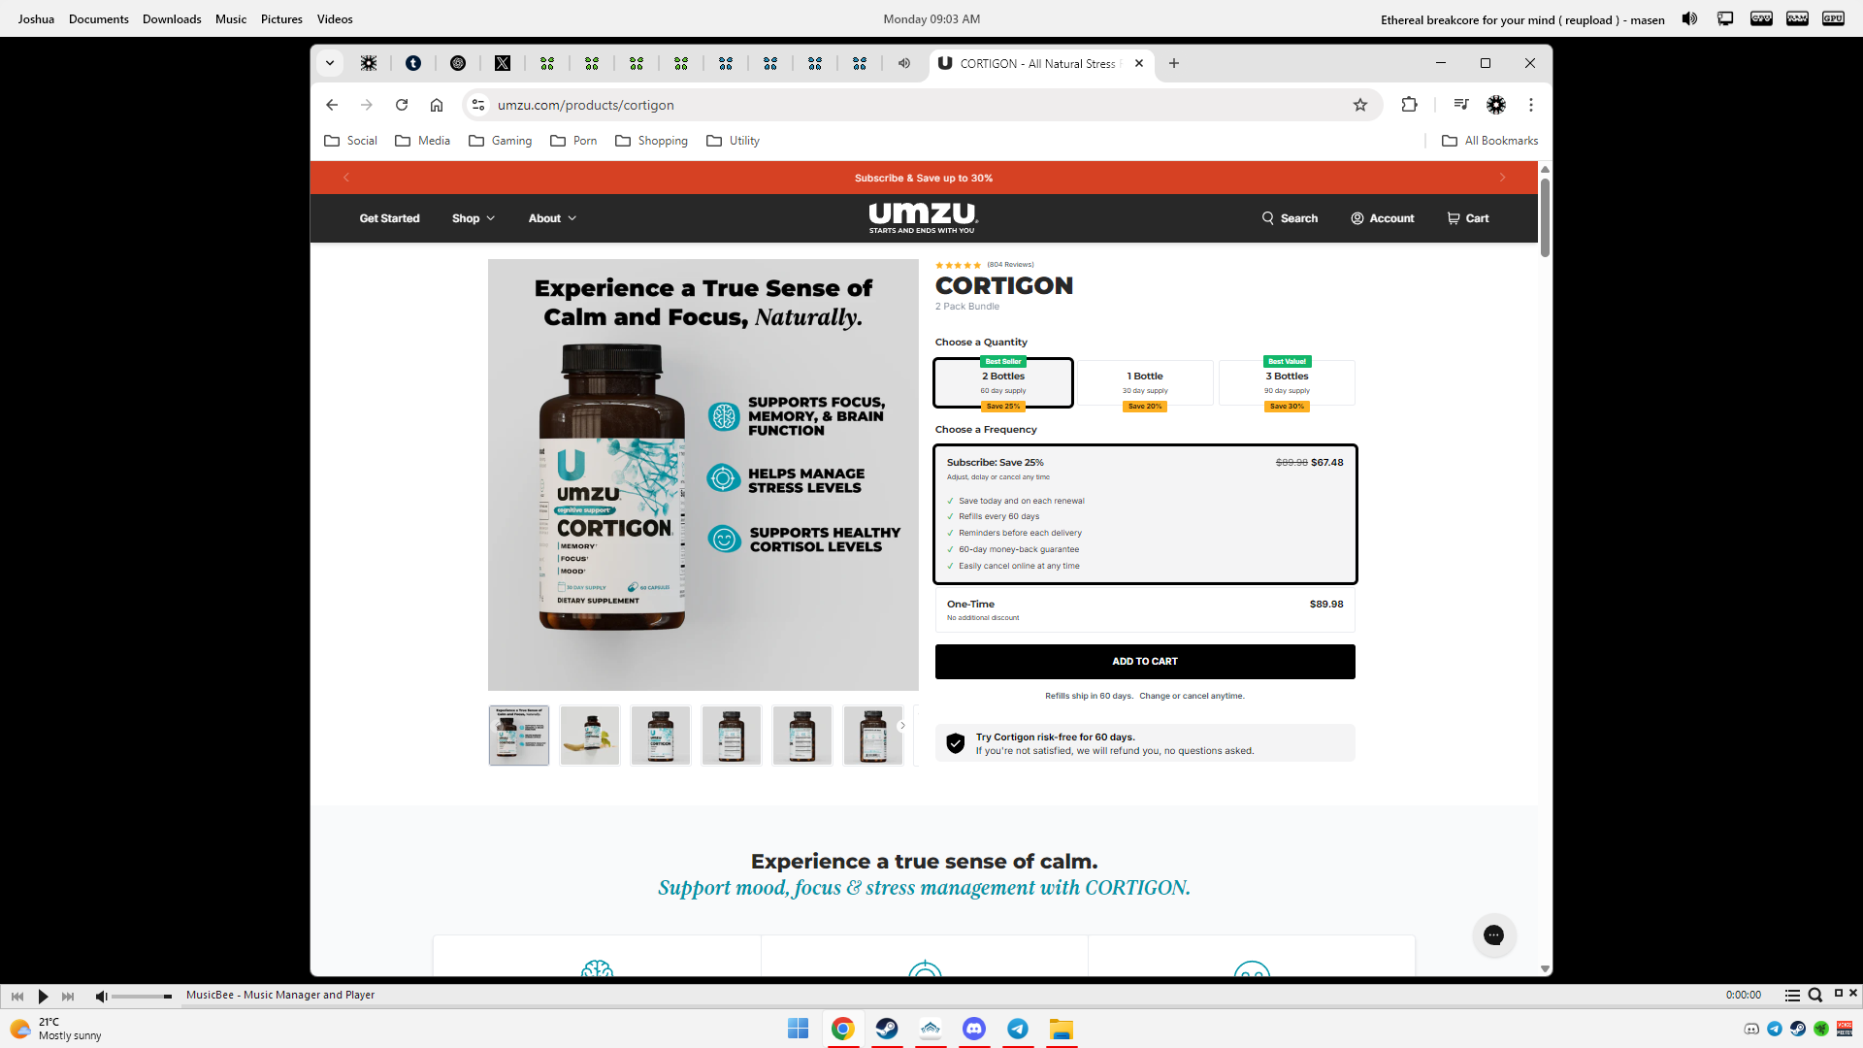Viewport: 1863px width, 1048px height.
Task: Click the UMZU logo in the header
Action: point(923,217)
